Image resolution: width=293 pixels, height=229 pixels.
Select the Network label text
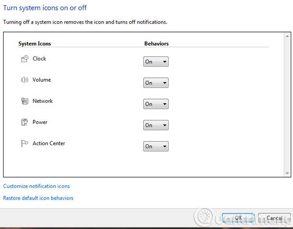pyautogui.click(x=43, y=101)
